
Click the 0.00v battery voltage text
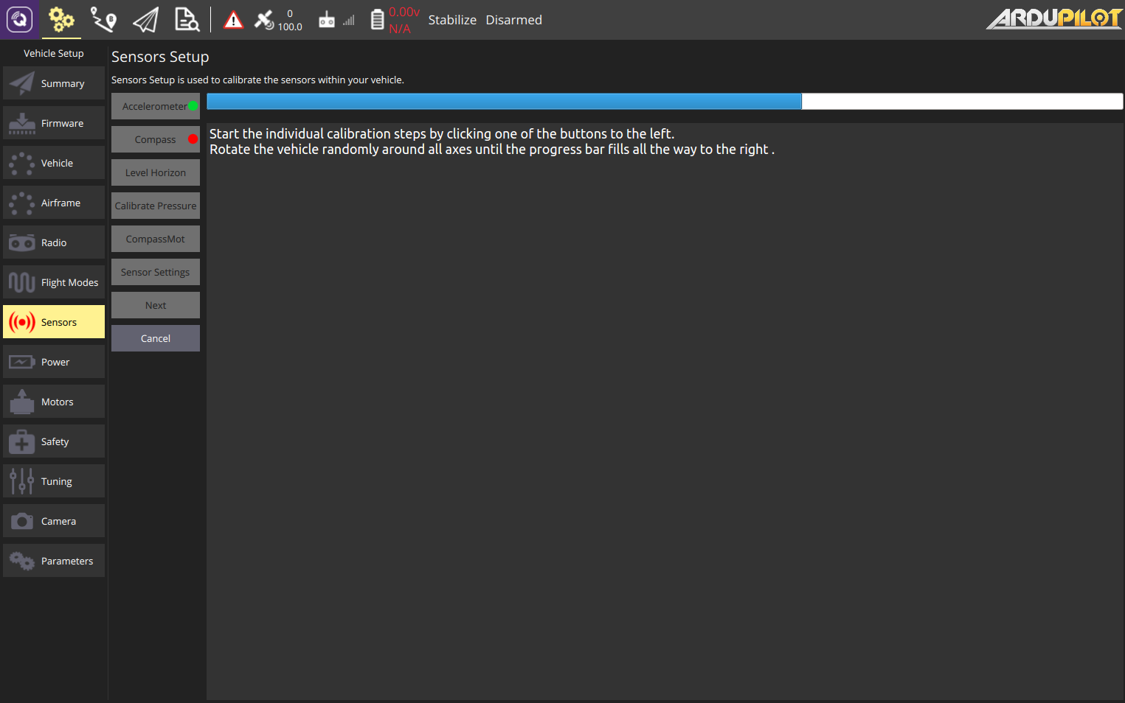click(x=404, y=12)
